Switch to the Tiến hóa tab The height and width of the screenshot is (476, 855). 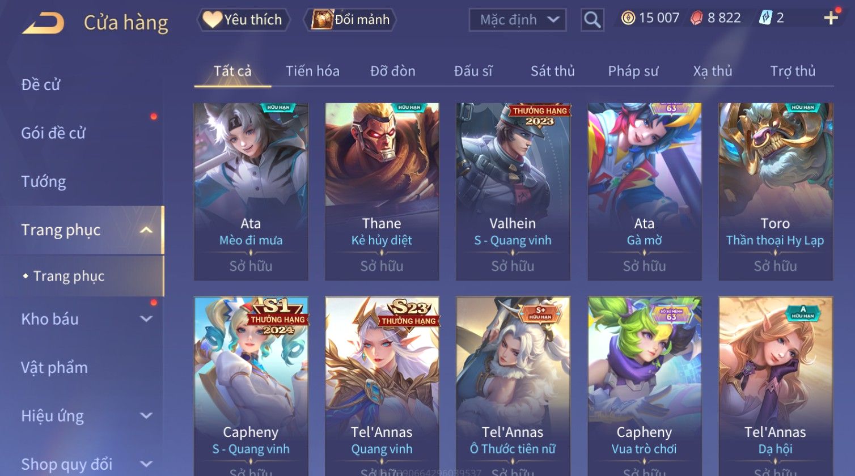point(312,71)
